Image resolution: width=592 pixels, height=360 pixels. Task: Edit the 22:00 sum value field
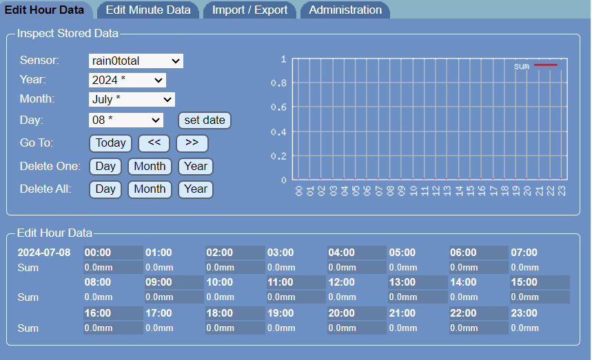479,328
